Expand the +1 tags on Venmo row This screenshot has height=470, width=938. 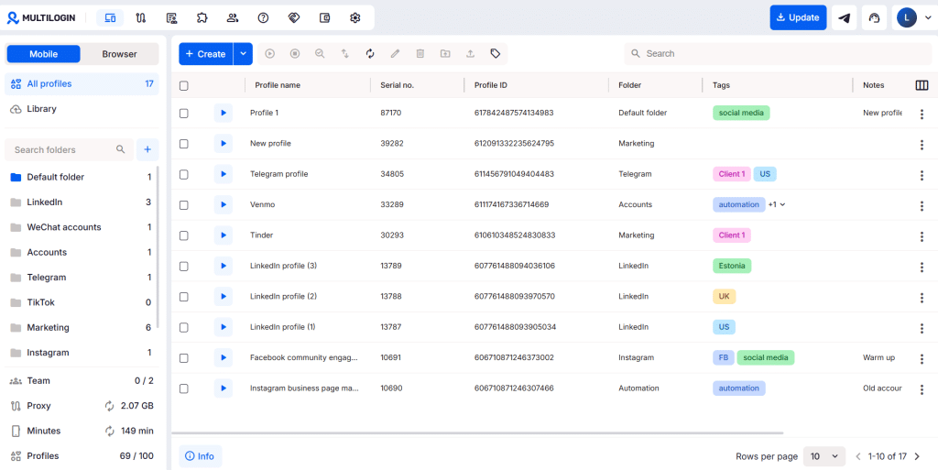777,204
